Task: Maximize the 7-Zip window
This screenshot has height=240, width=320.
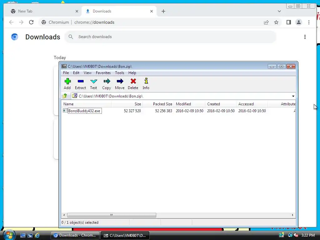Action: 281,67
